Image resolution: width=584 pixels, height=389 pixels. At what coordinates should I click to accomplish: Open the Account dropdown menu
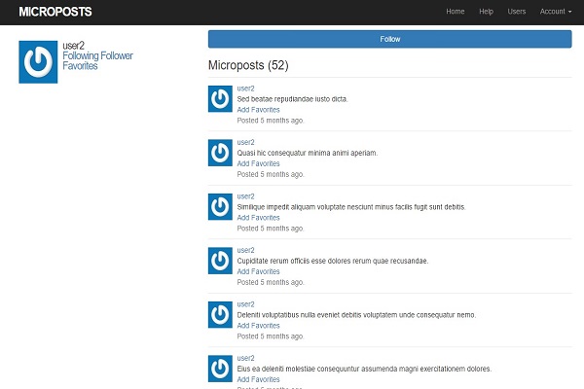click(x=556, y=12)
